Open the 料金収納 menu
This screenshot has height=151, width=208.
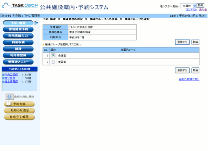[18, 42]
